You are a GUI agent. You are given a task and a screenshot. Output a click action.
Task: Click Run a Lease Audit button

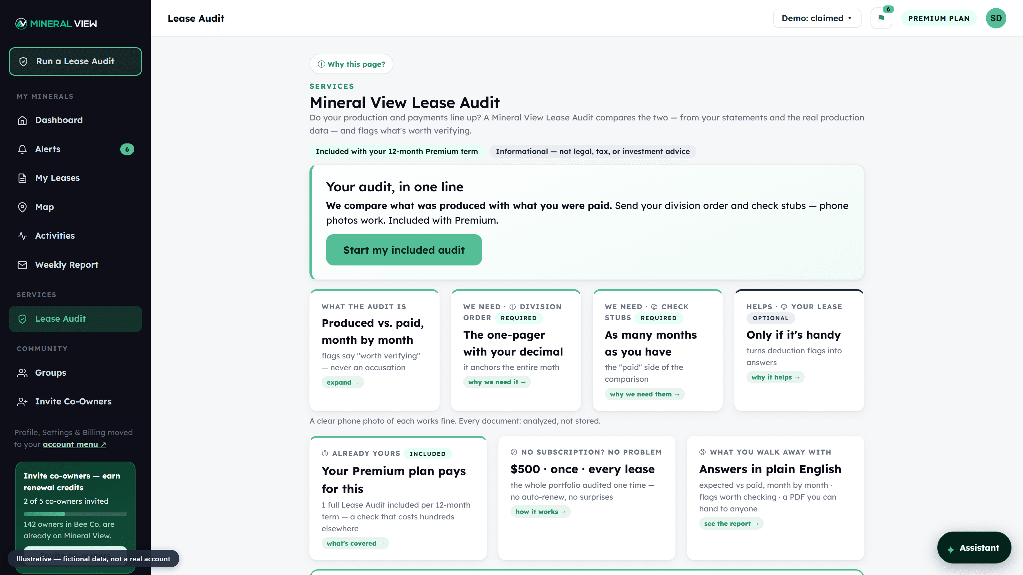[75, 62]
